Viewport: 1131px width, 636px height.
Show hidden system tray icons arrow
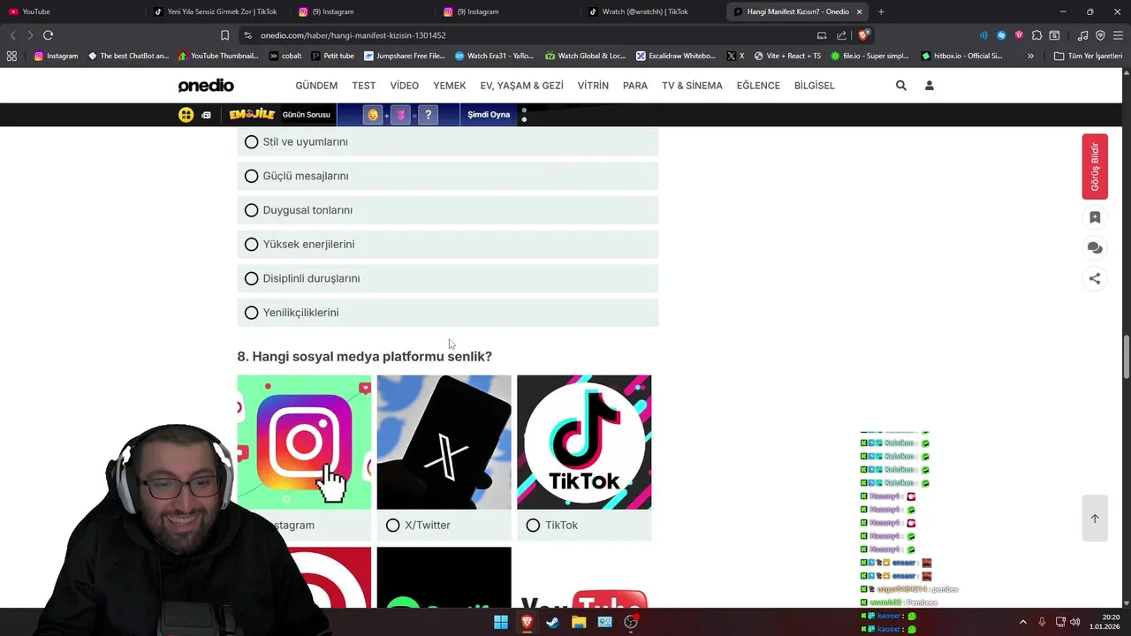tap(1023, 622)
